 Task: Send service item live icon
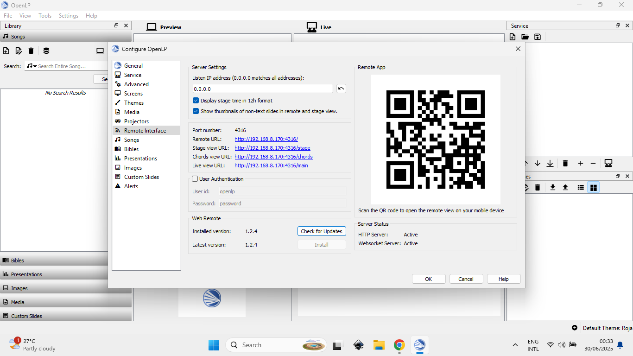[608, 163]
